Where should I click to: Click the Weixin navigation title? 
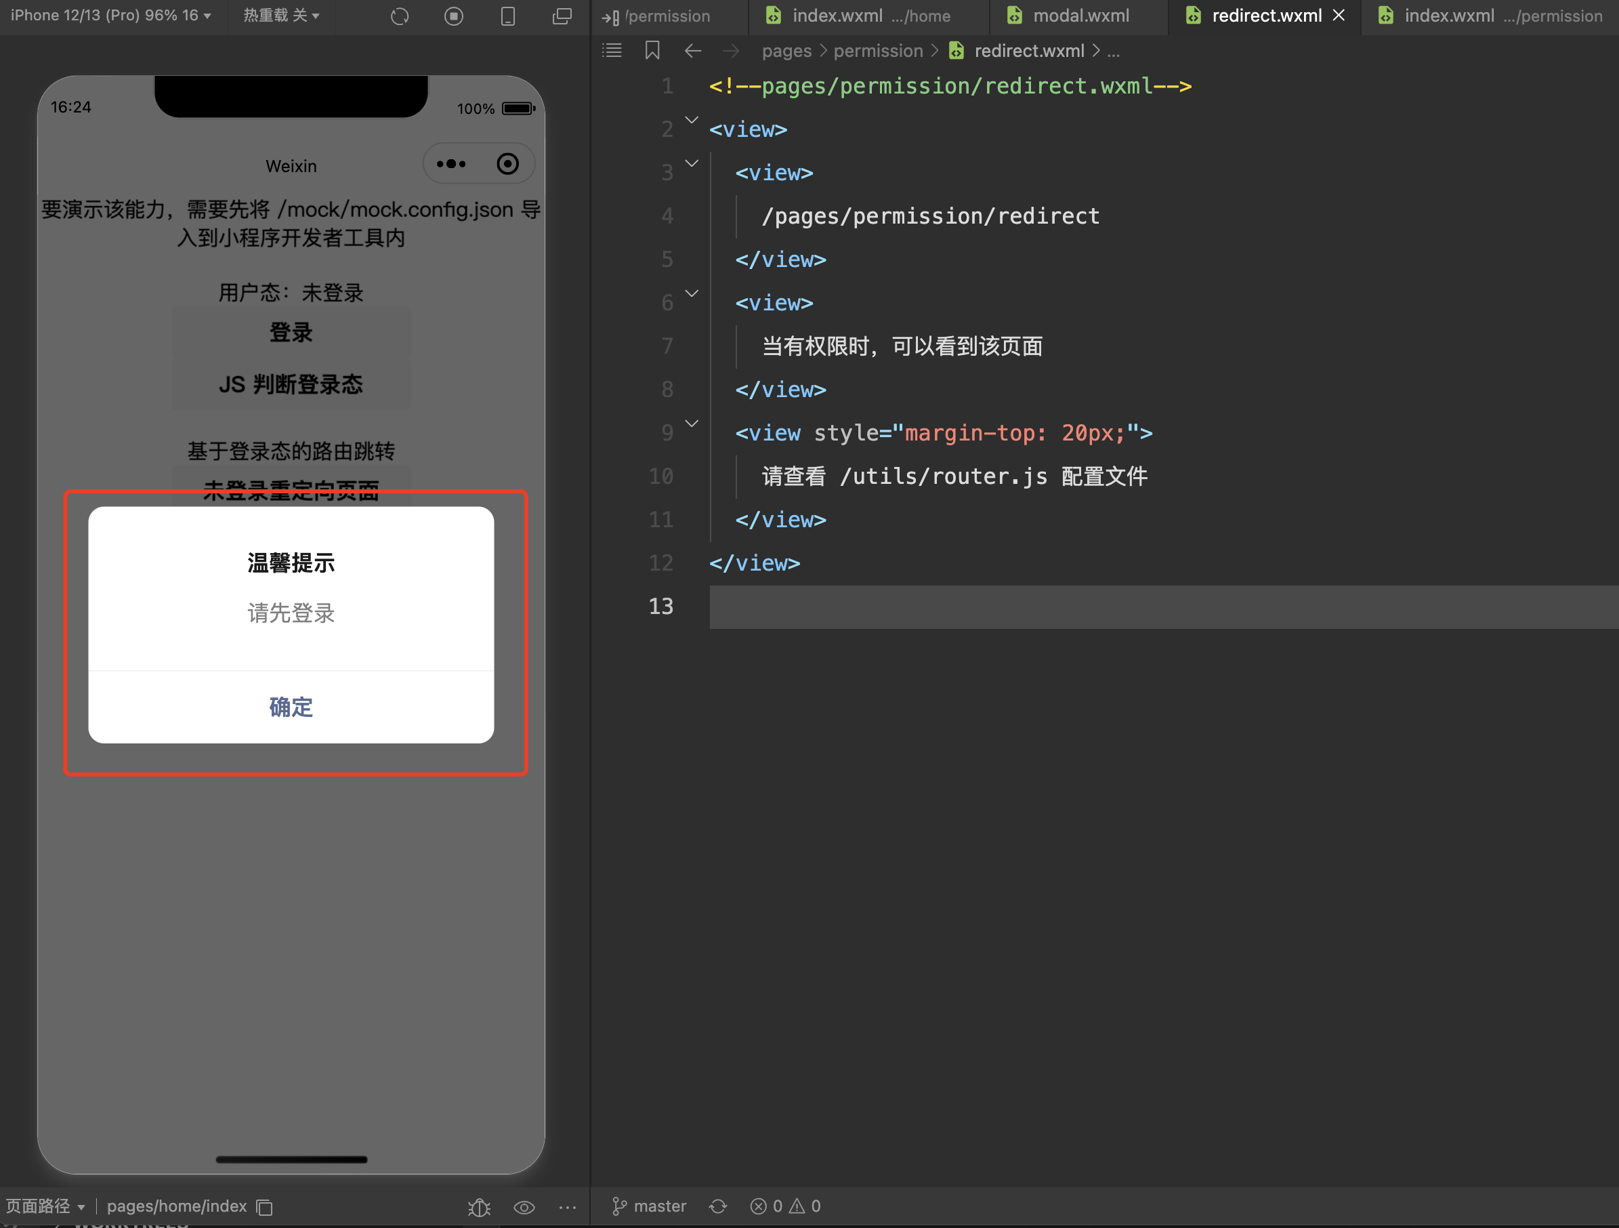[x=291, y=166]
